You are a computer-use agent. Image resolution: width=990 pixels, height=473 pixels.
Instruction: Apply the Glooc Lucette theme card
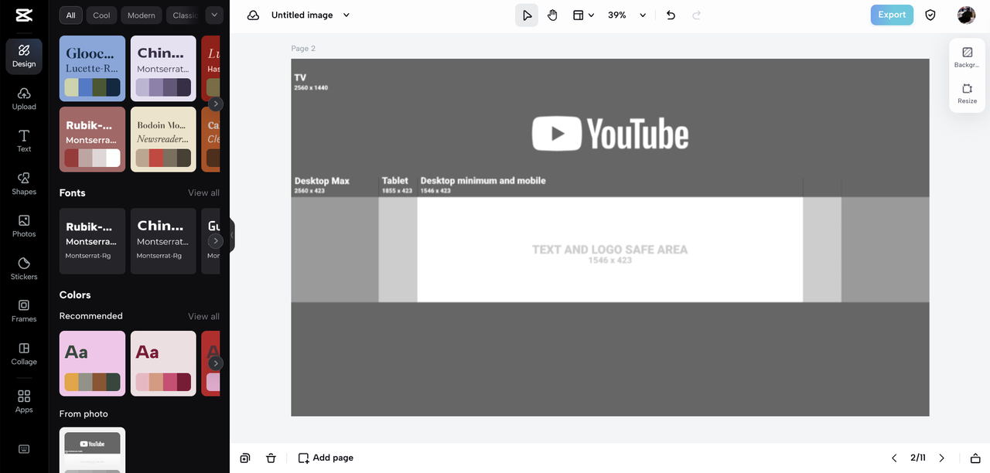point(92,68)
